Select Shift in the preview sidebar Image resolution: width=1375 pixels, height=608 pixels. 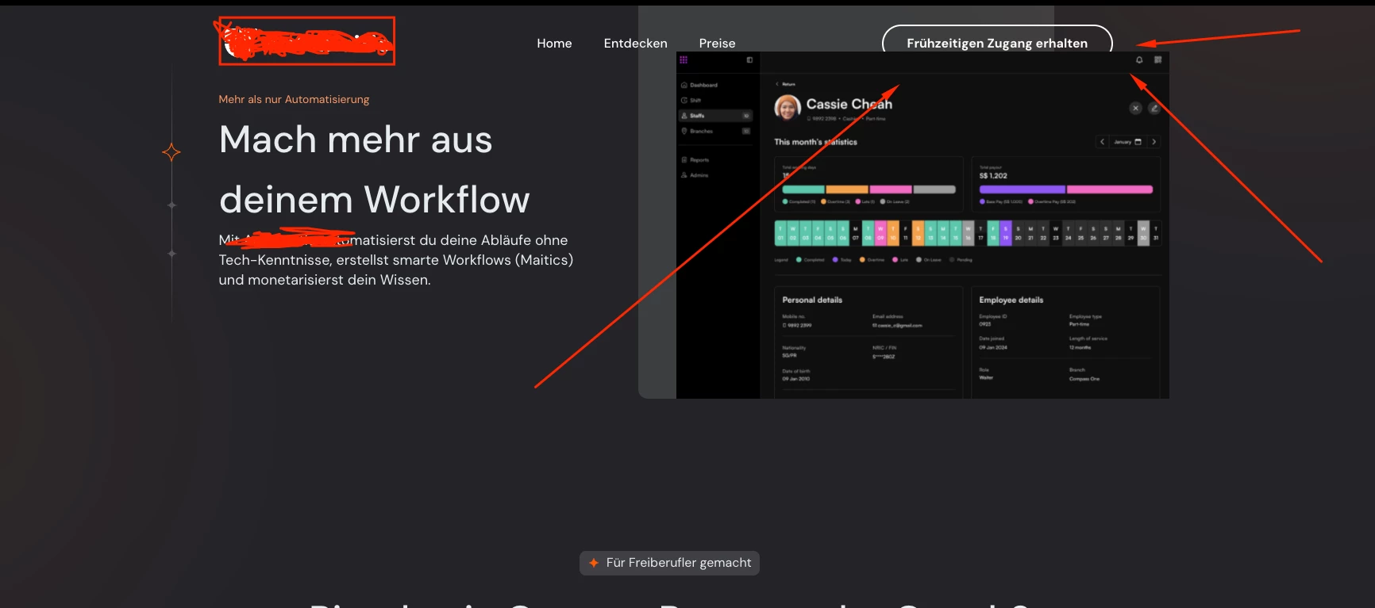(x=691, y=101)
